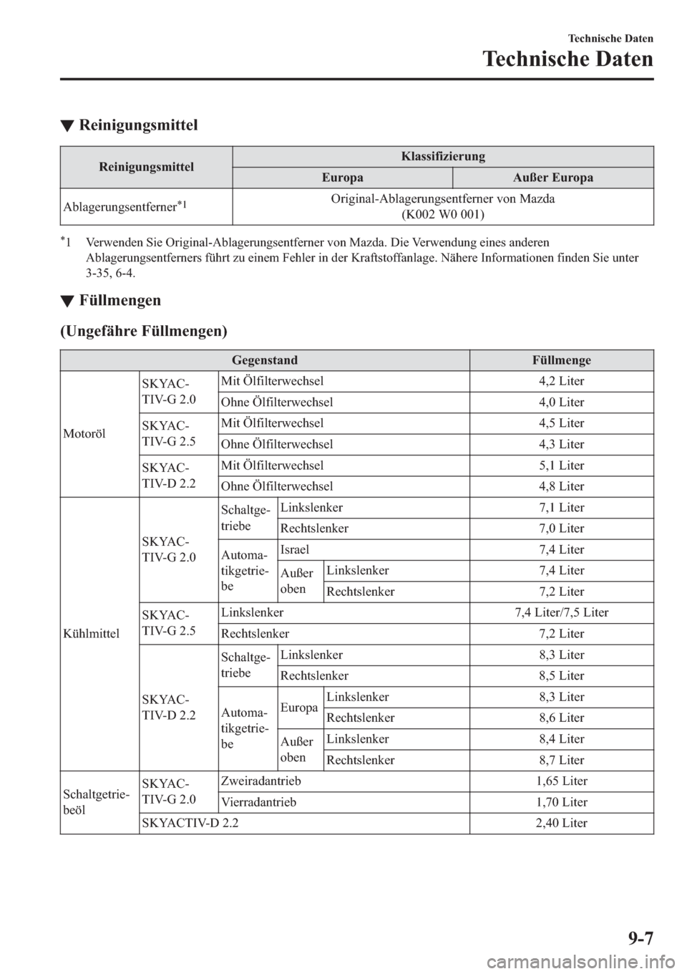Click the "1,65 Liter" value
Viewport: 687px width, 974px height.
click(x=562, y=781)
